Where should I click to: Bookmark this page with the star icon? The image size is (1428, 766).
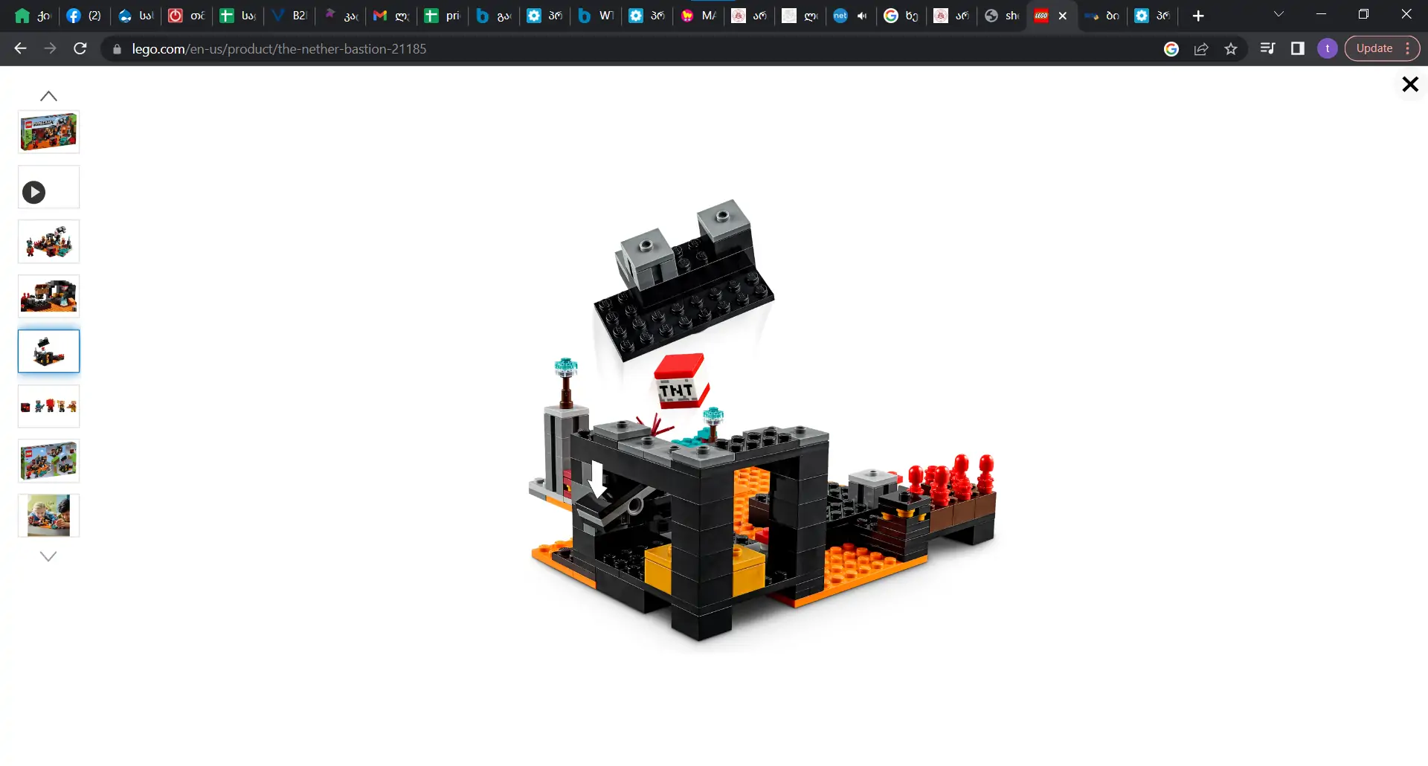(1231, 49)
